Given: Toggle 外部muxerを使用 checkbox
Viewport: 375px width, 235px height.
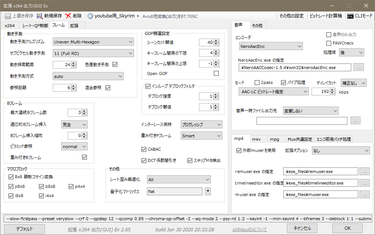Looking at the screenshot, I should [x=239, y=150].
